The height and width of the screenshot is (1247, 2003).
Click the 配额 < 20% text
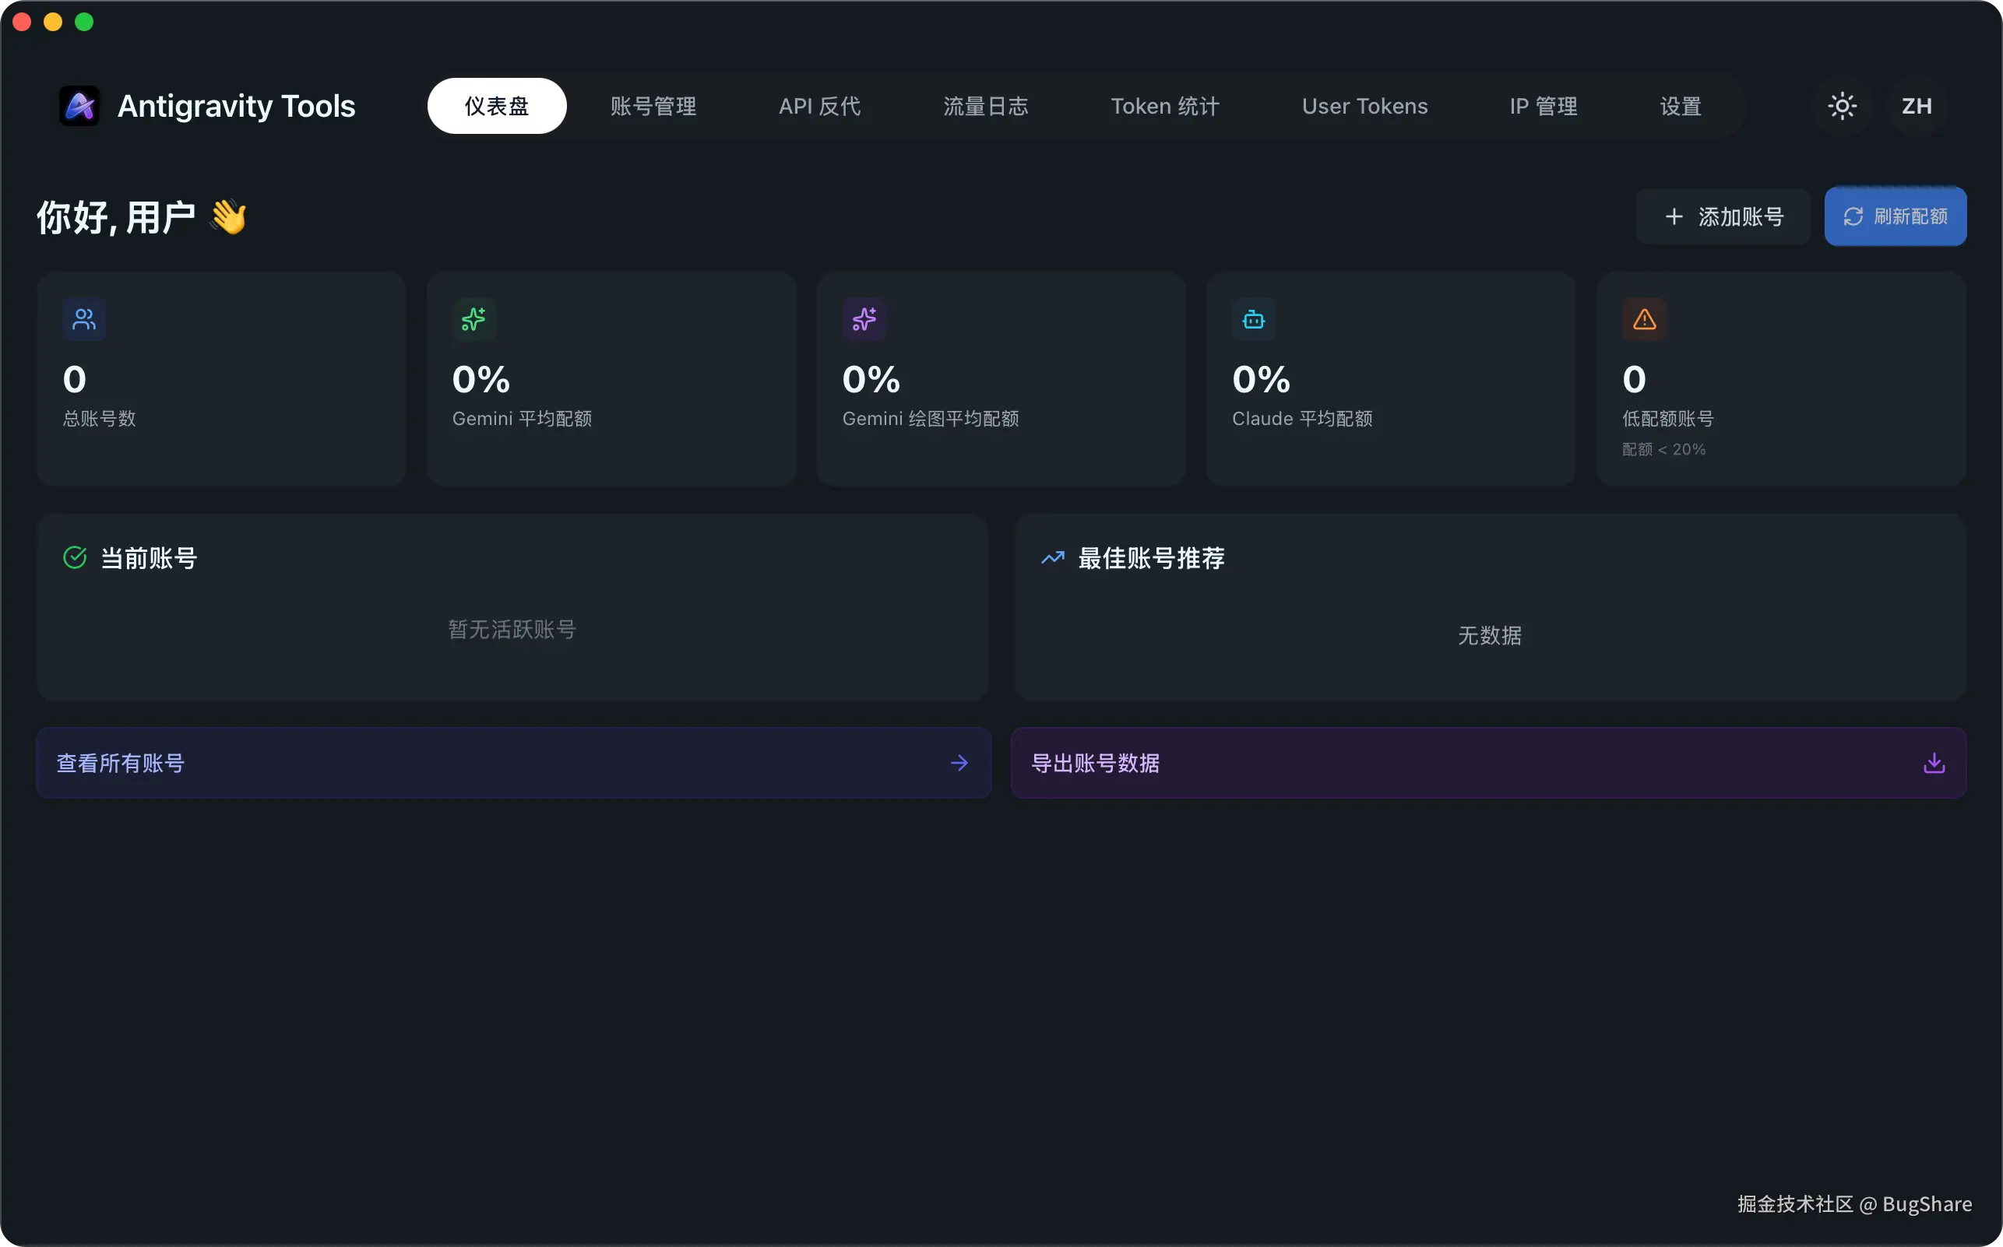(x=1663, y=448)
